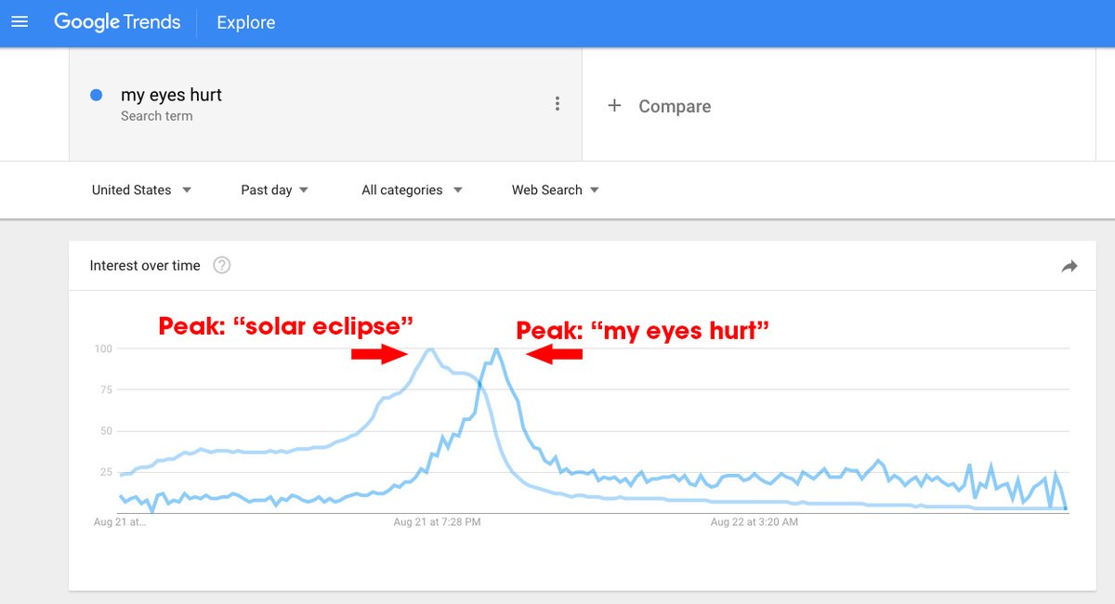Click the plus icon beside Compare
The width and height of the screenshot is (1115, 604).
[614, 106]
